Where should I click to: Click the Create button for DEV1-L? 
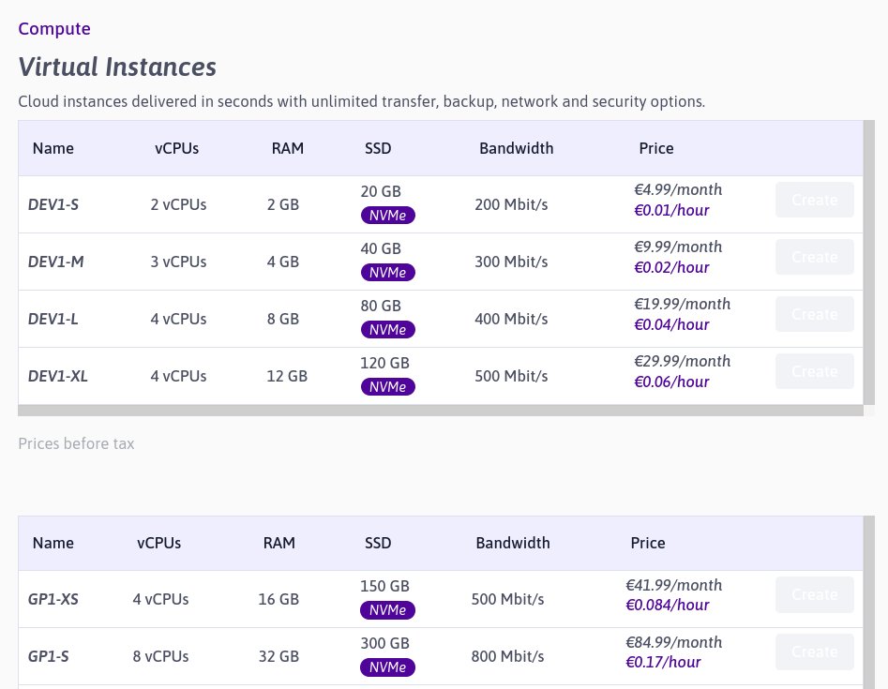coord(814,314)
